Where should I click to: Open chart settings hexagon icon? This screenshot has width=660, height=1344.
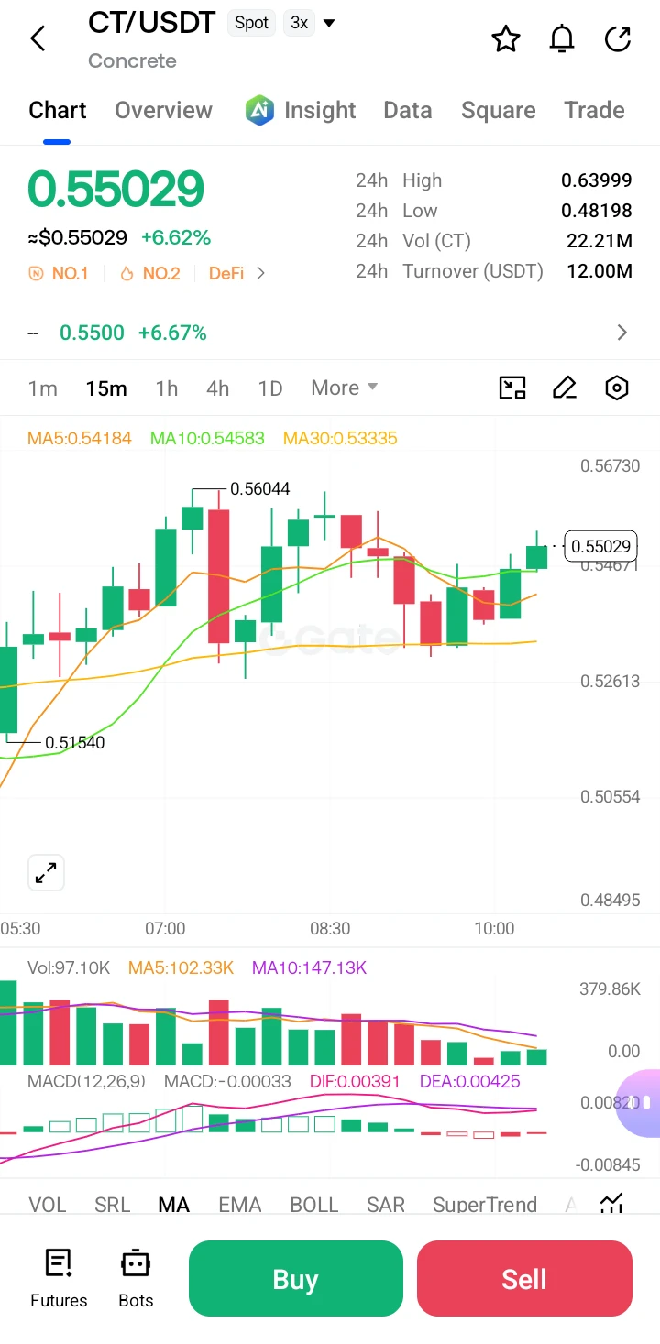pyautogui.click(x=617, y=388)
